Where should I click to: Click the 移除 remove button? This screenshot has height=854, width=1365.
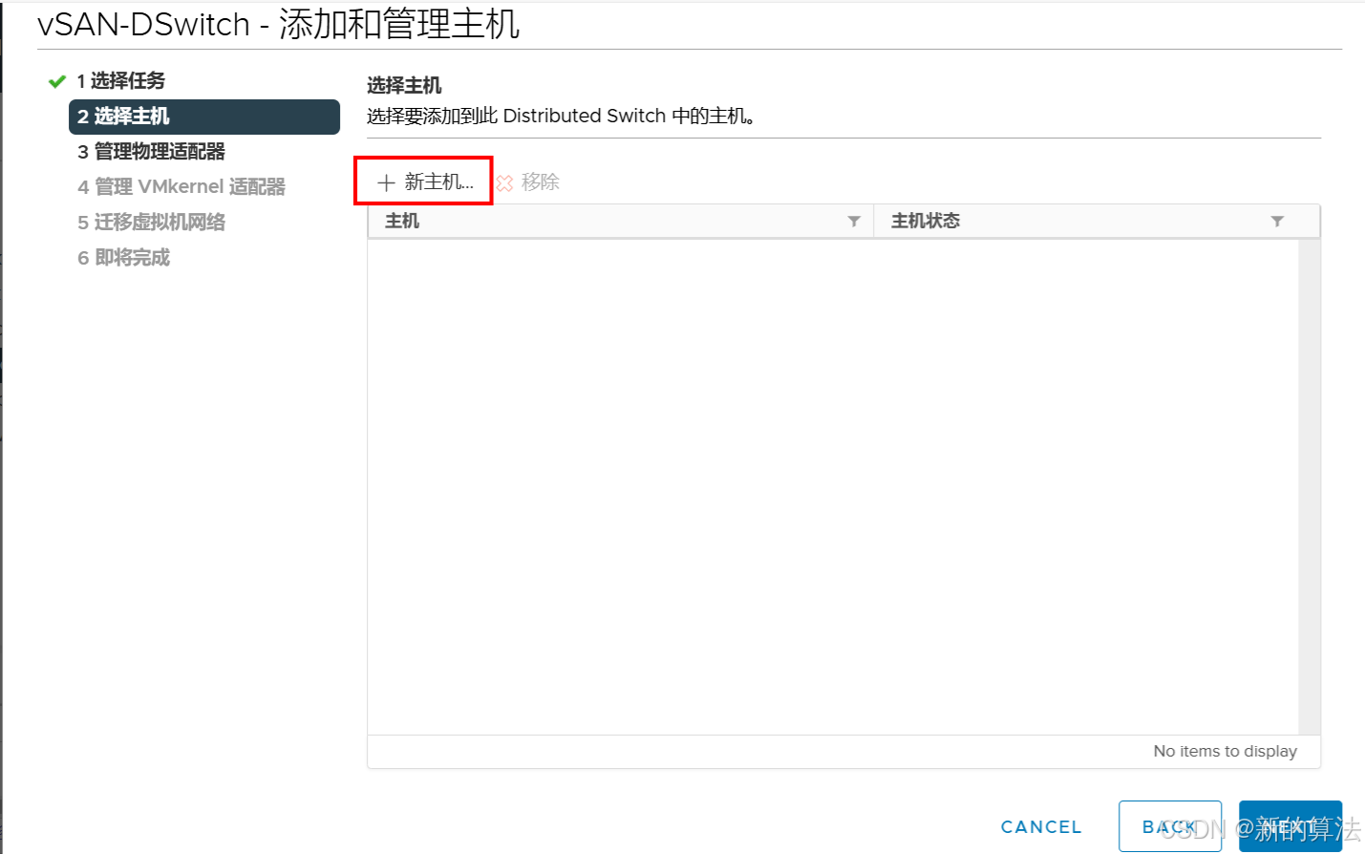[x=527, y=181]
